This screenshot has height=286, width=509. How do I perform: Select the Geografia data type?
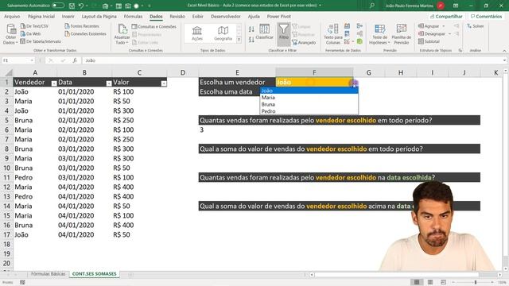223,33
